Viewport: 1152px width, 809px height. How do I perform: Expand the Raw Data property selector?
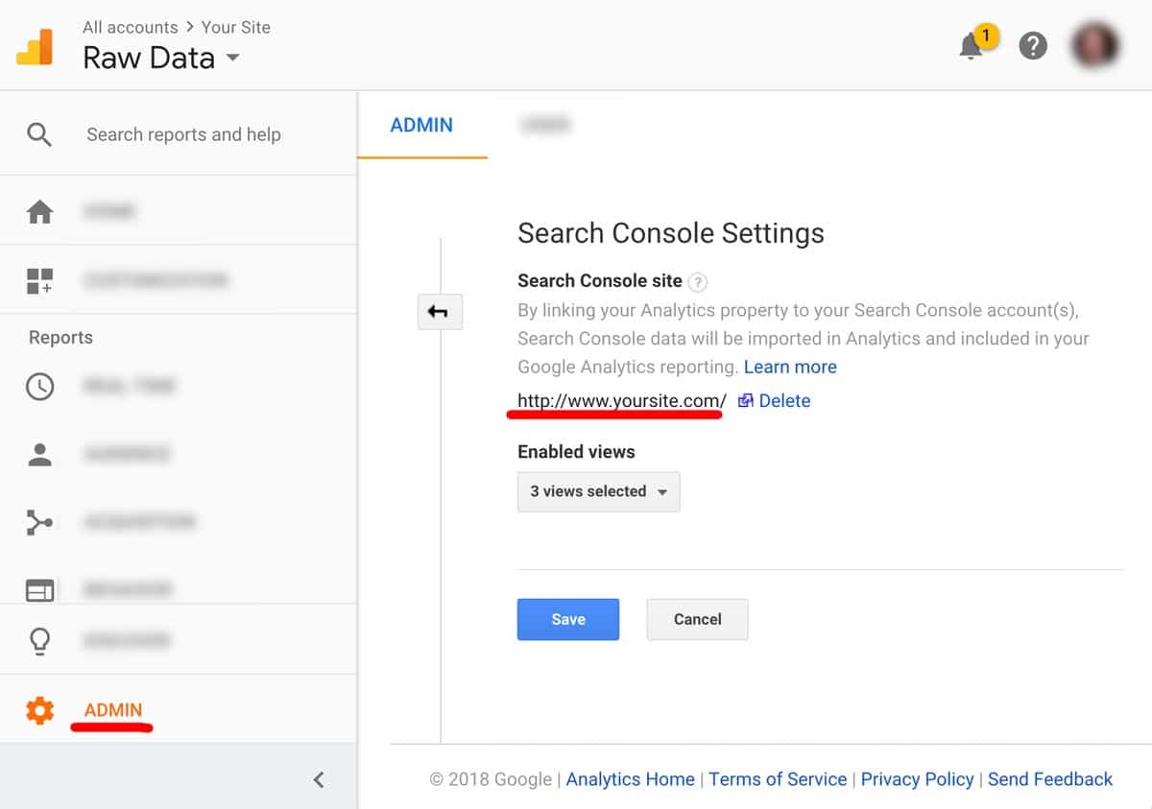tap(231, 58)
